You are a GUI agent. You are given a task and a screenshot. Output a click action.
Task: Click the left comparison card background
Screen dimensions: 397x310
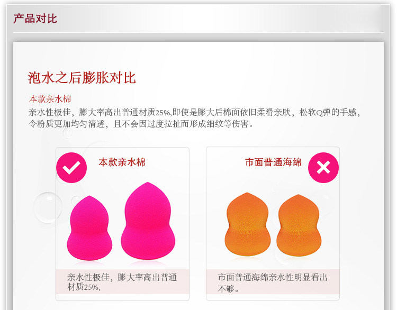(122, 224)
